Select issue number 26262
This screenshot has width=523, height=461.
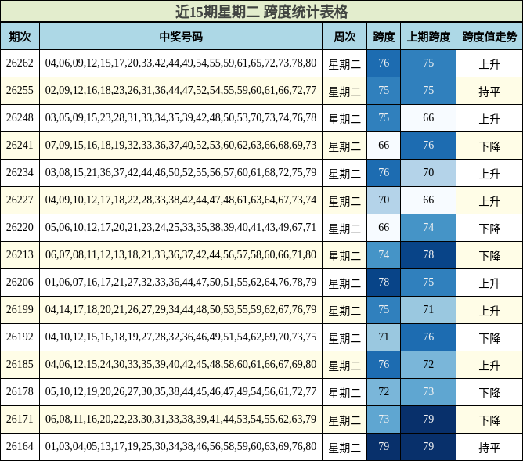click(x=20, y=63)
